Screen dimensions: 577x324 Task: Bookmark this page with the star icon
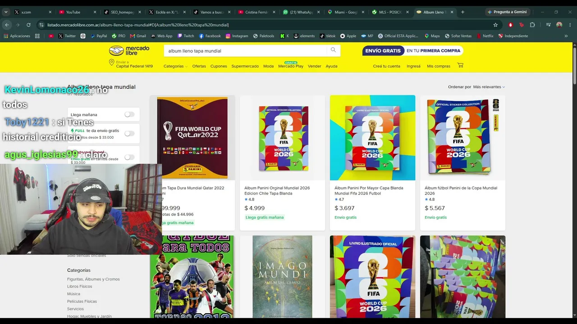point(495,25)
